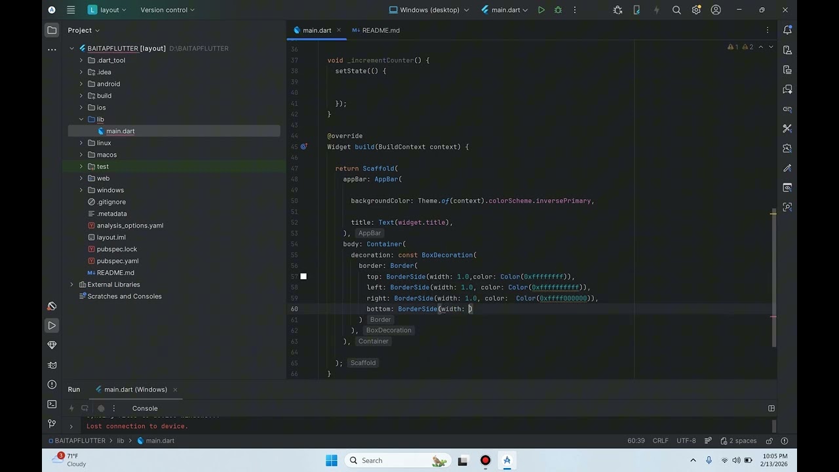Open the Windows (desktop) device dropdown

pos(429,10)
